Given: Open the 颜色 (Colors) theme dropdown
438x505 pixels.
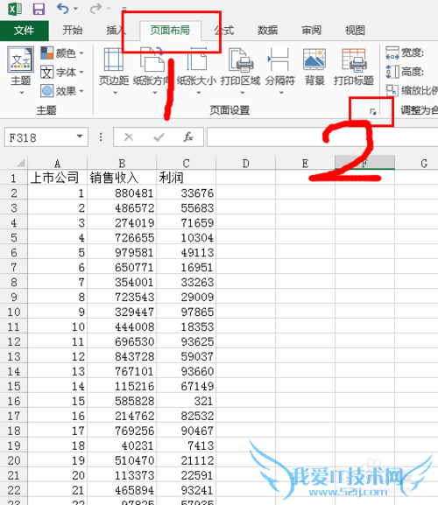Looking at the screenshot, I should click(62, 53).
